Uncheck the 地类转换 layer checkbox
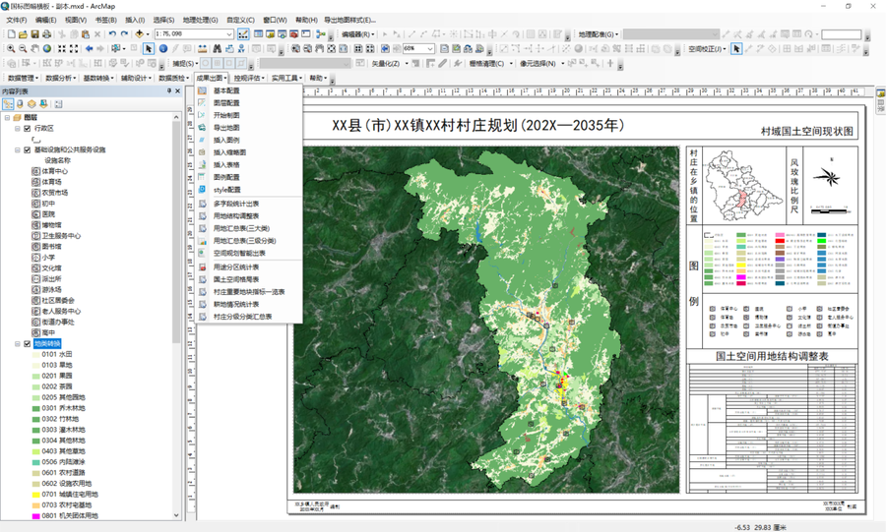886x532 pixels. 28,343
